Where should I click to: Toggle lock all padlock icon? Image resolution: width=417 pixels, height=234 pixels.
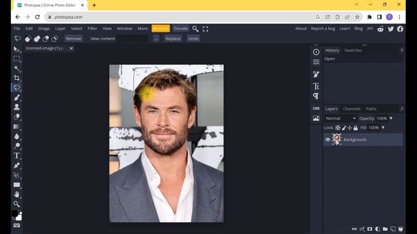[356, 128]
